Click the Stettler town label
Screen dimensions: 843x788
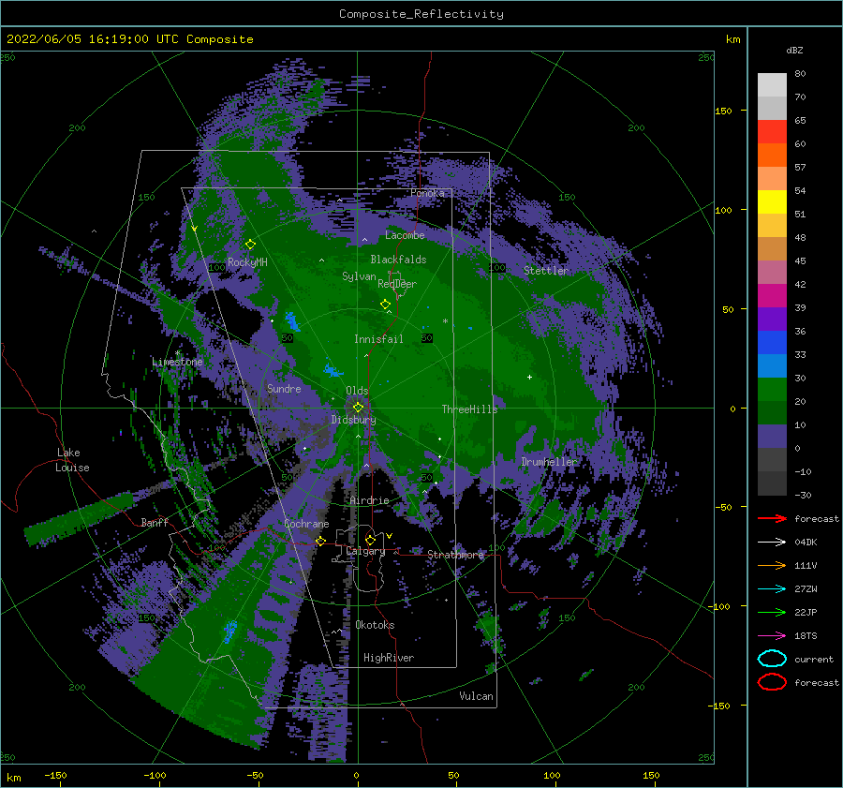point(546,271)
